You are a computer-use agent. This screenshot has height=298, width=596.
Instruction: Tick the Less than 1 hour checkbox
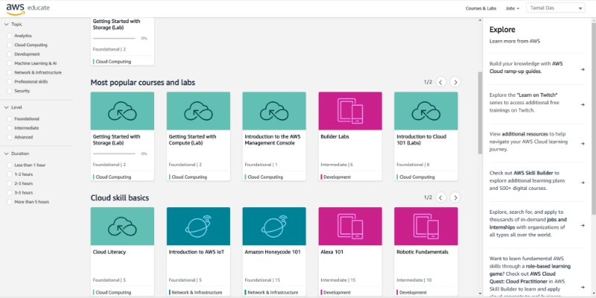[x=10, y=165]
